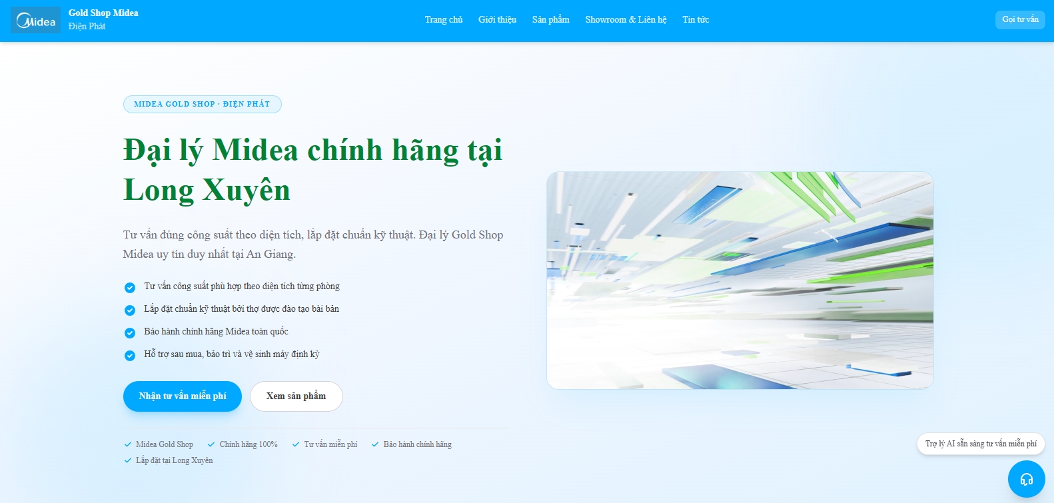Click check icon beside 'Lắp đặt chuẩn kỹ thuật'
This screenshot has width=1054, height=503.
point(130,310)
